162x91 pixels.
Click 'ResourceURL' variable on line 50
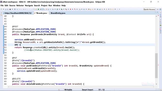[29, 42]
